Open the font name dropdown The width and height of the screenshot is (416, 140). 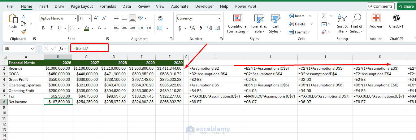(75, 18)
